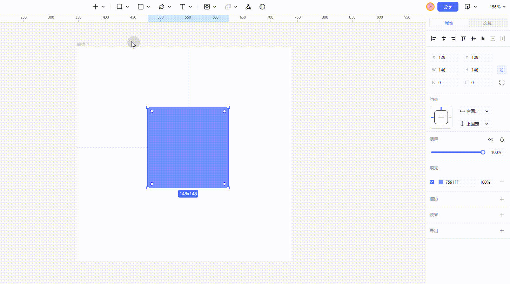Open the pen tool dropdown arrow

tap(169, 7)
